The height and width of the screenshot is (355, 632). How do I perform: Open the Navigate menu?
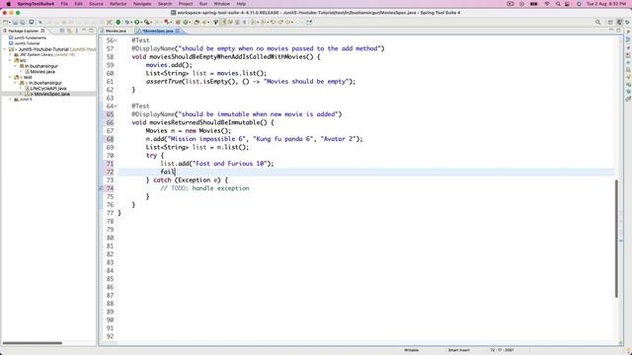[x=142, y=4]
